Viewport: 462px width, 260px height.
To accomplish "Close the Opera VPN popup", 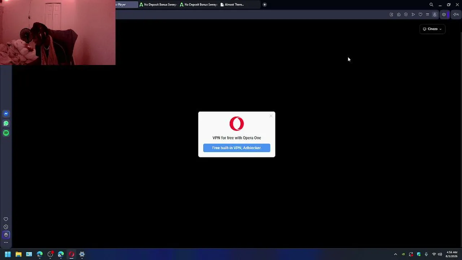I will click(x=271, y=116).
